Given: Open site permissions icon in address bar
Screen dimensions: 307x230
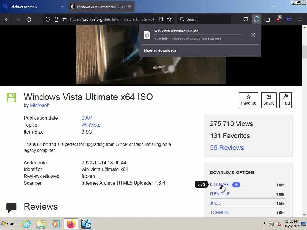Looking at the screenshot, I should point(65,19).
